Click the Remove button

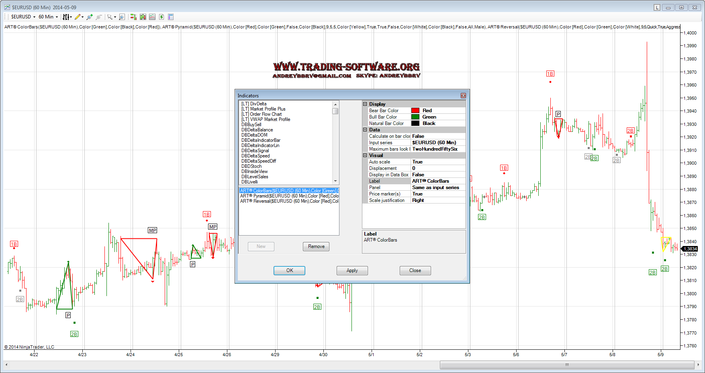[x=316, y=246]
